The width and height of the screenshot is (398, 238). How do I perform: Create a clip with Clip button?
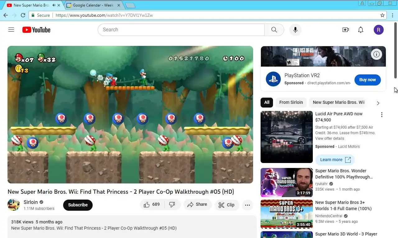(227, 205)
